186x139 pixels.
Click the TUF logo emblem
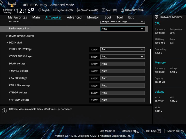[x=12, y=4]
